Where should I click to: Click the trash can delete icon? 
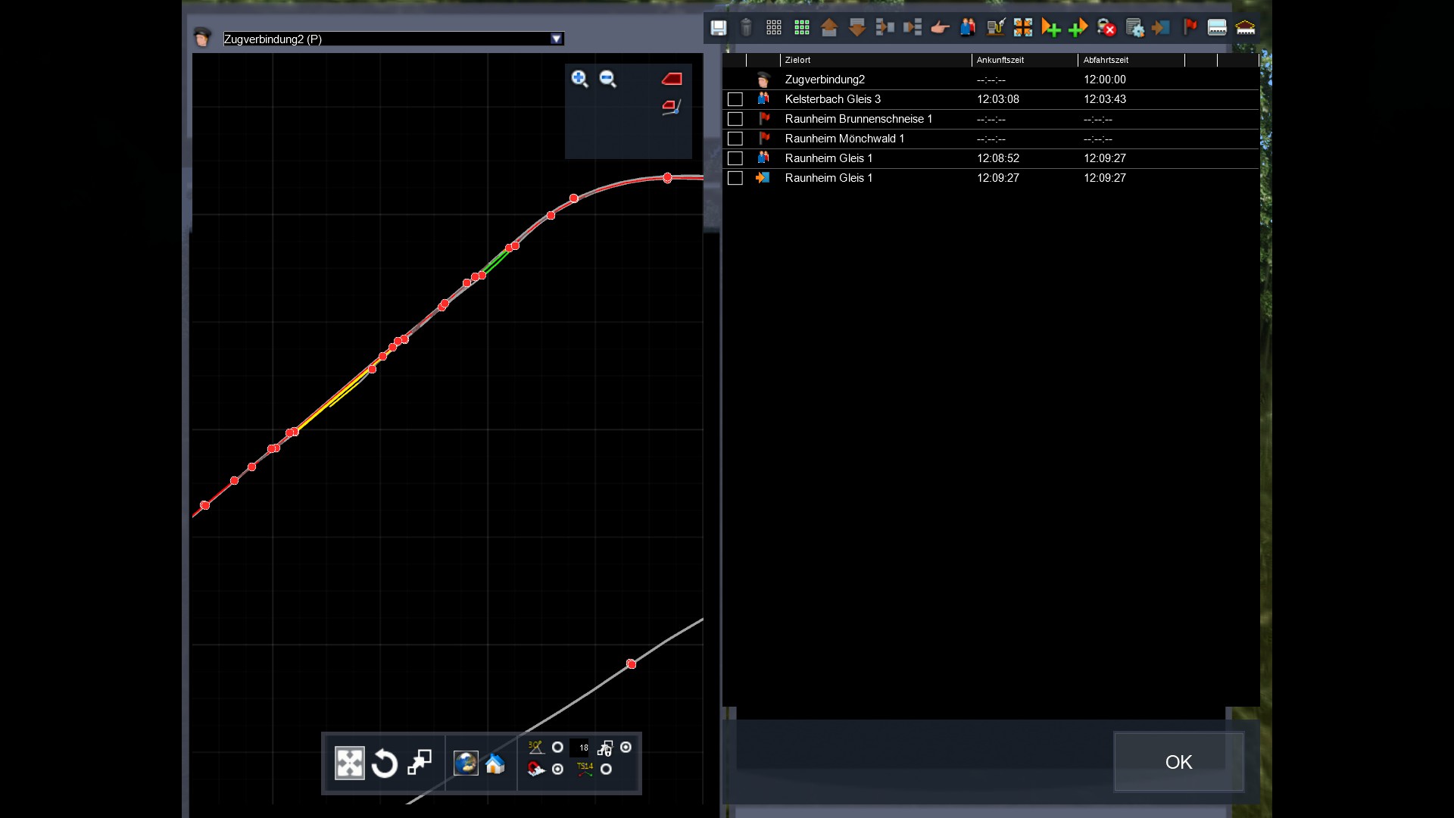pyautogui.click(x=746, y=28)
